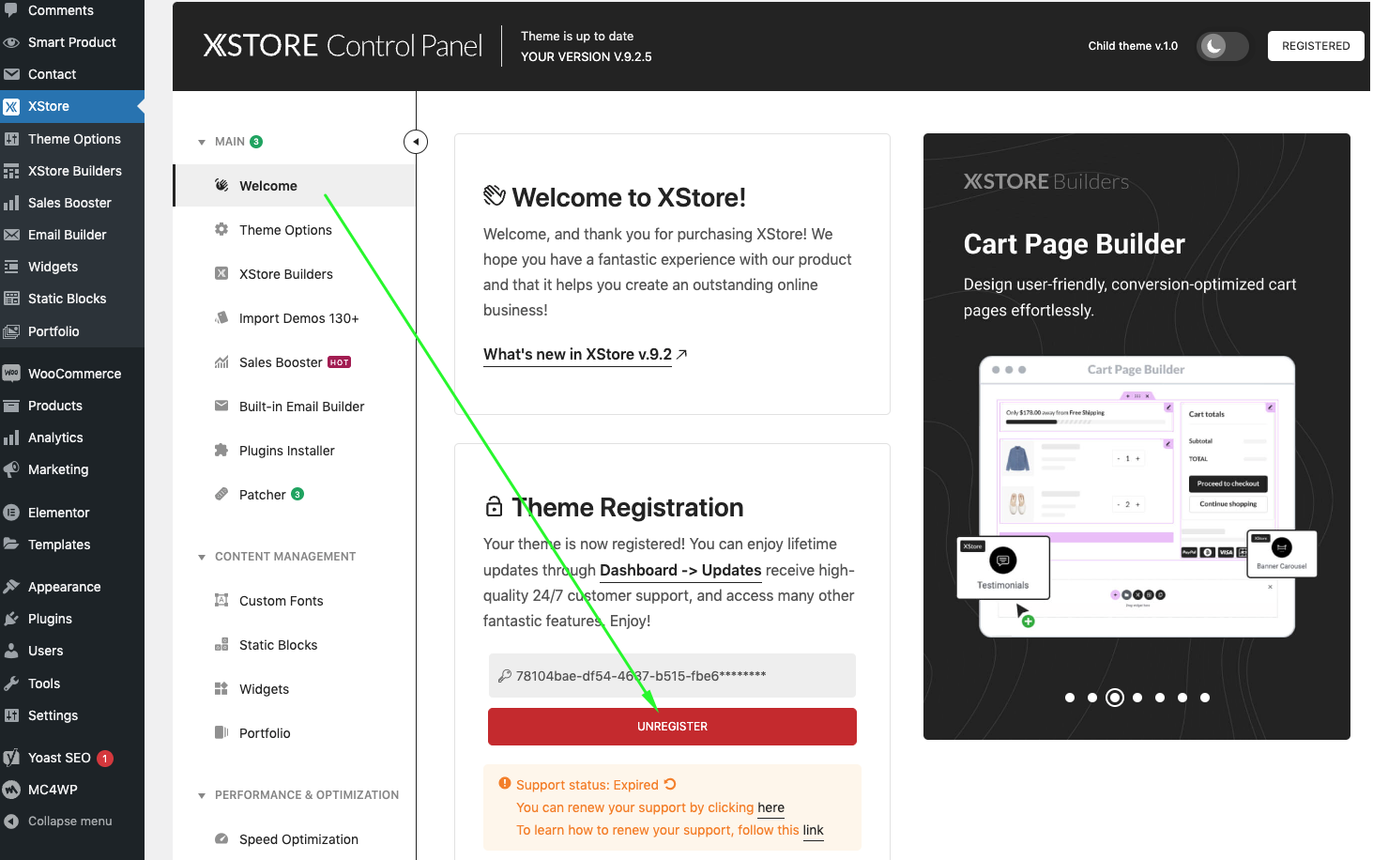Open the WooCommerce menu item
Screen dimensions: 1373x860
point(74,374)
